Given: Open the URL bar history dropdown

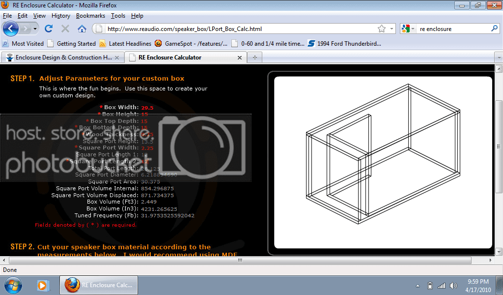Looking at the screenshot, I should tap(391, 29).
